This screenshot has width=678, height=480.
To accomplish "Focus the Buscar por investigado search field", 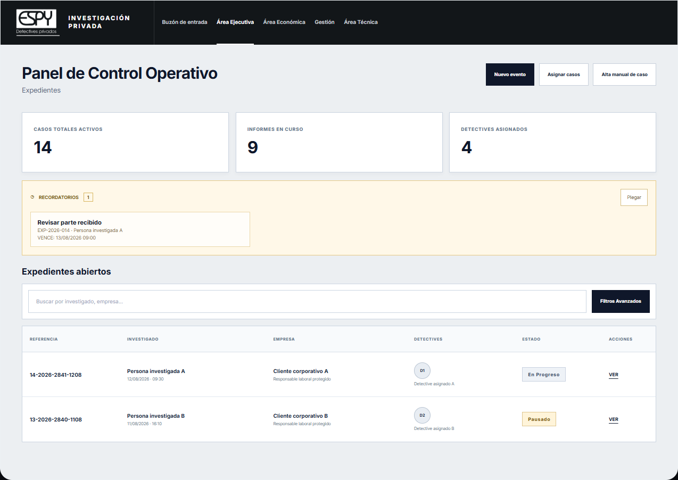I will pos(307,301).
